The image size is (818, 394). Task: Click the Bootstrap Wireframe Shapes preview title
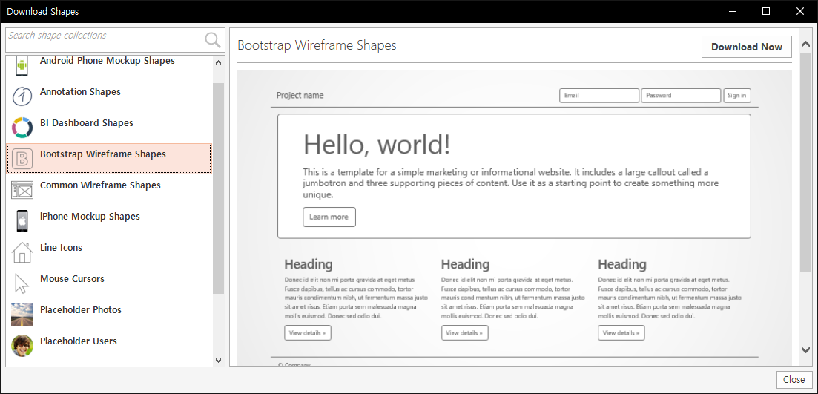(x=317, y=45)
